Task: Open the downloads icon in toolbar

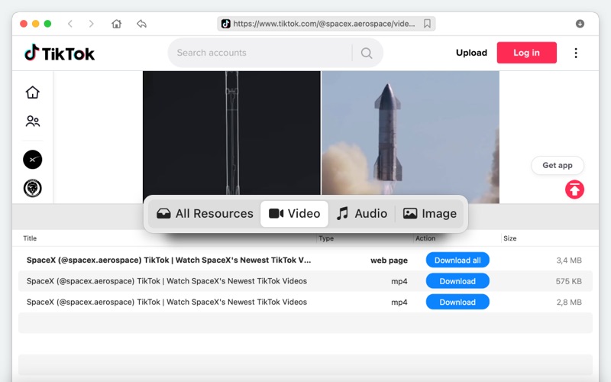Action: [x=580, y=24]
